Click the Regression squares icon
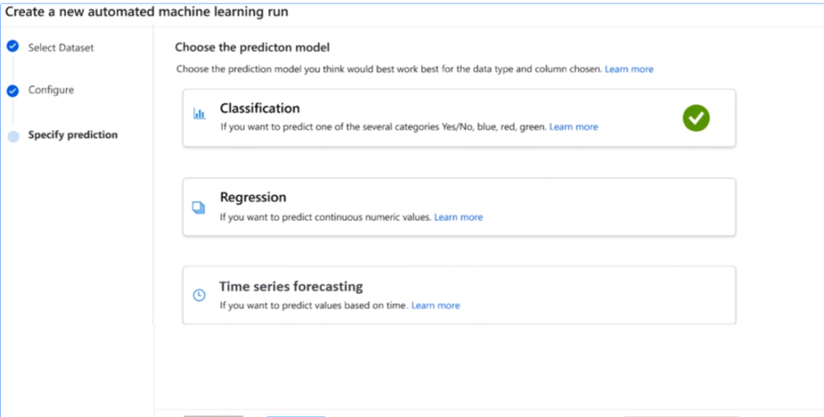The image size is (824, 417). [198, 207]
